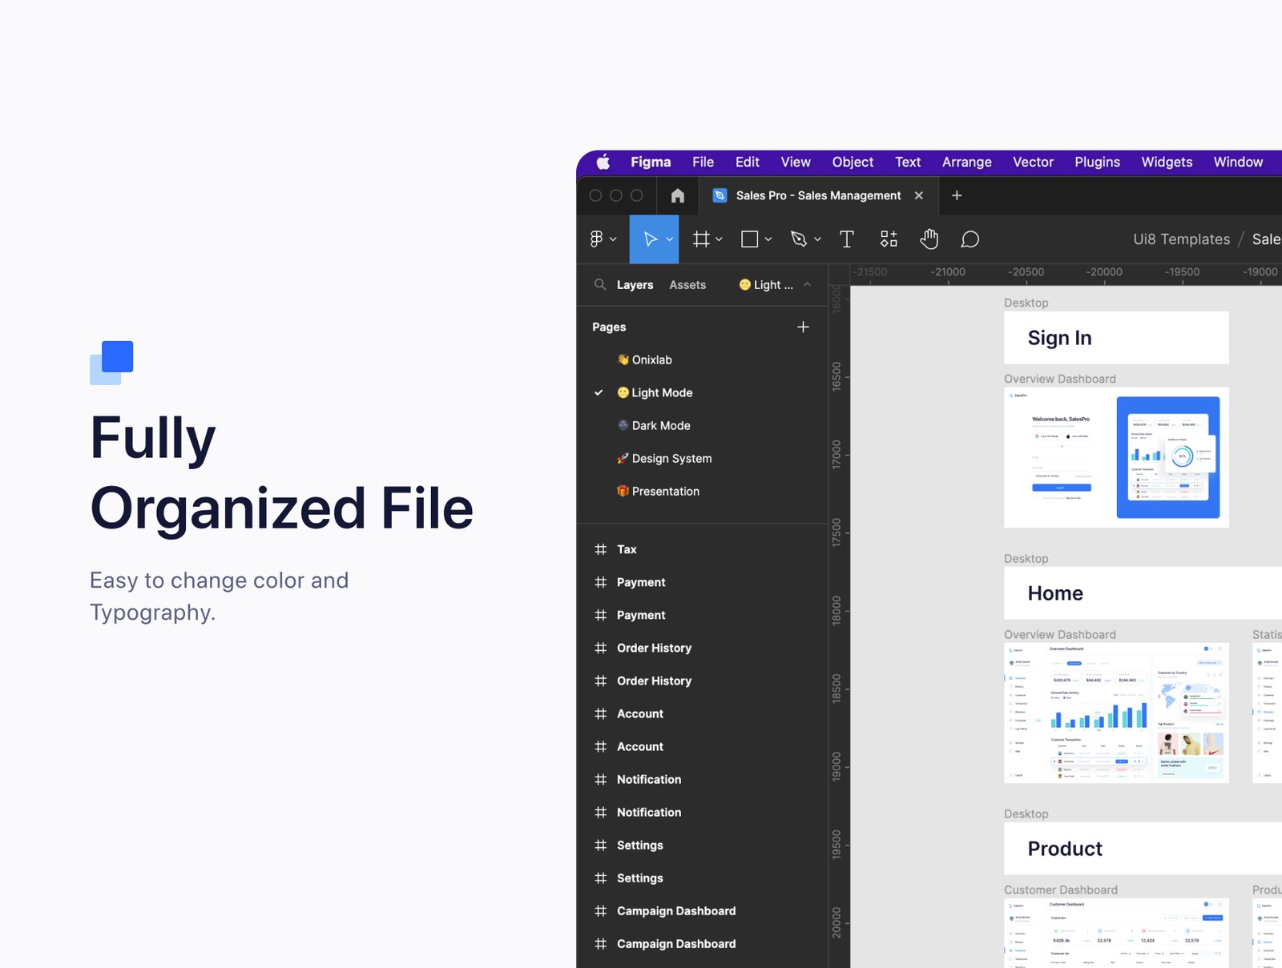Open the shape tools dropdown arrow
The width and height of the screenshot is (1282, 968).
point(768,239)
